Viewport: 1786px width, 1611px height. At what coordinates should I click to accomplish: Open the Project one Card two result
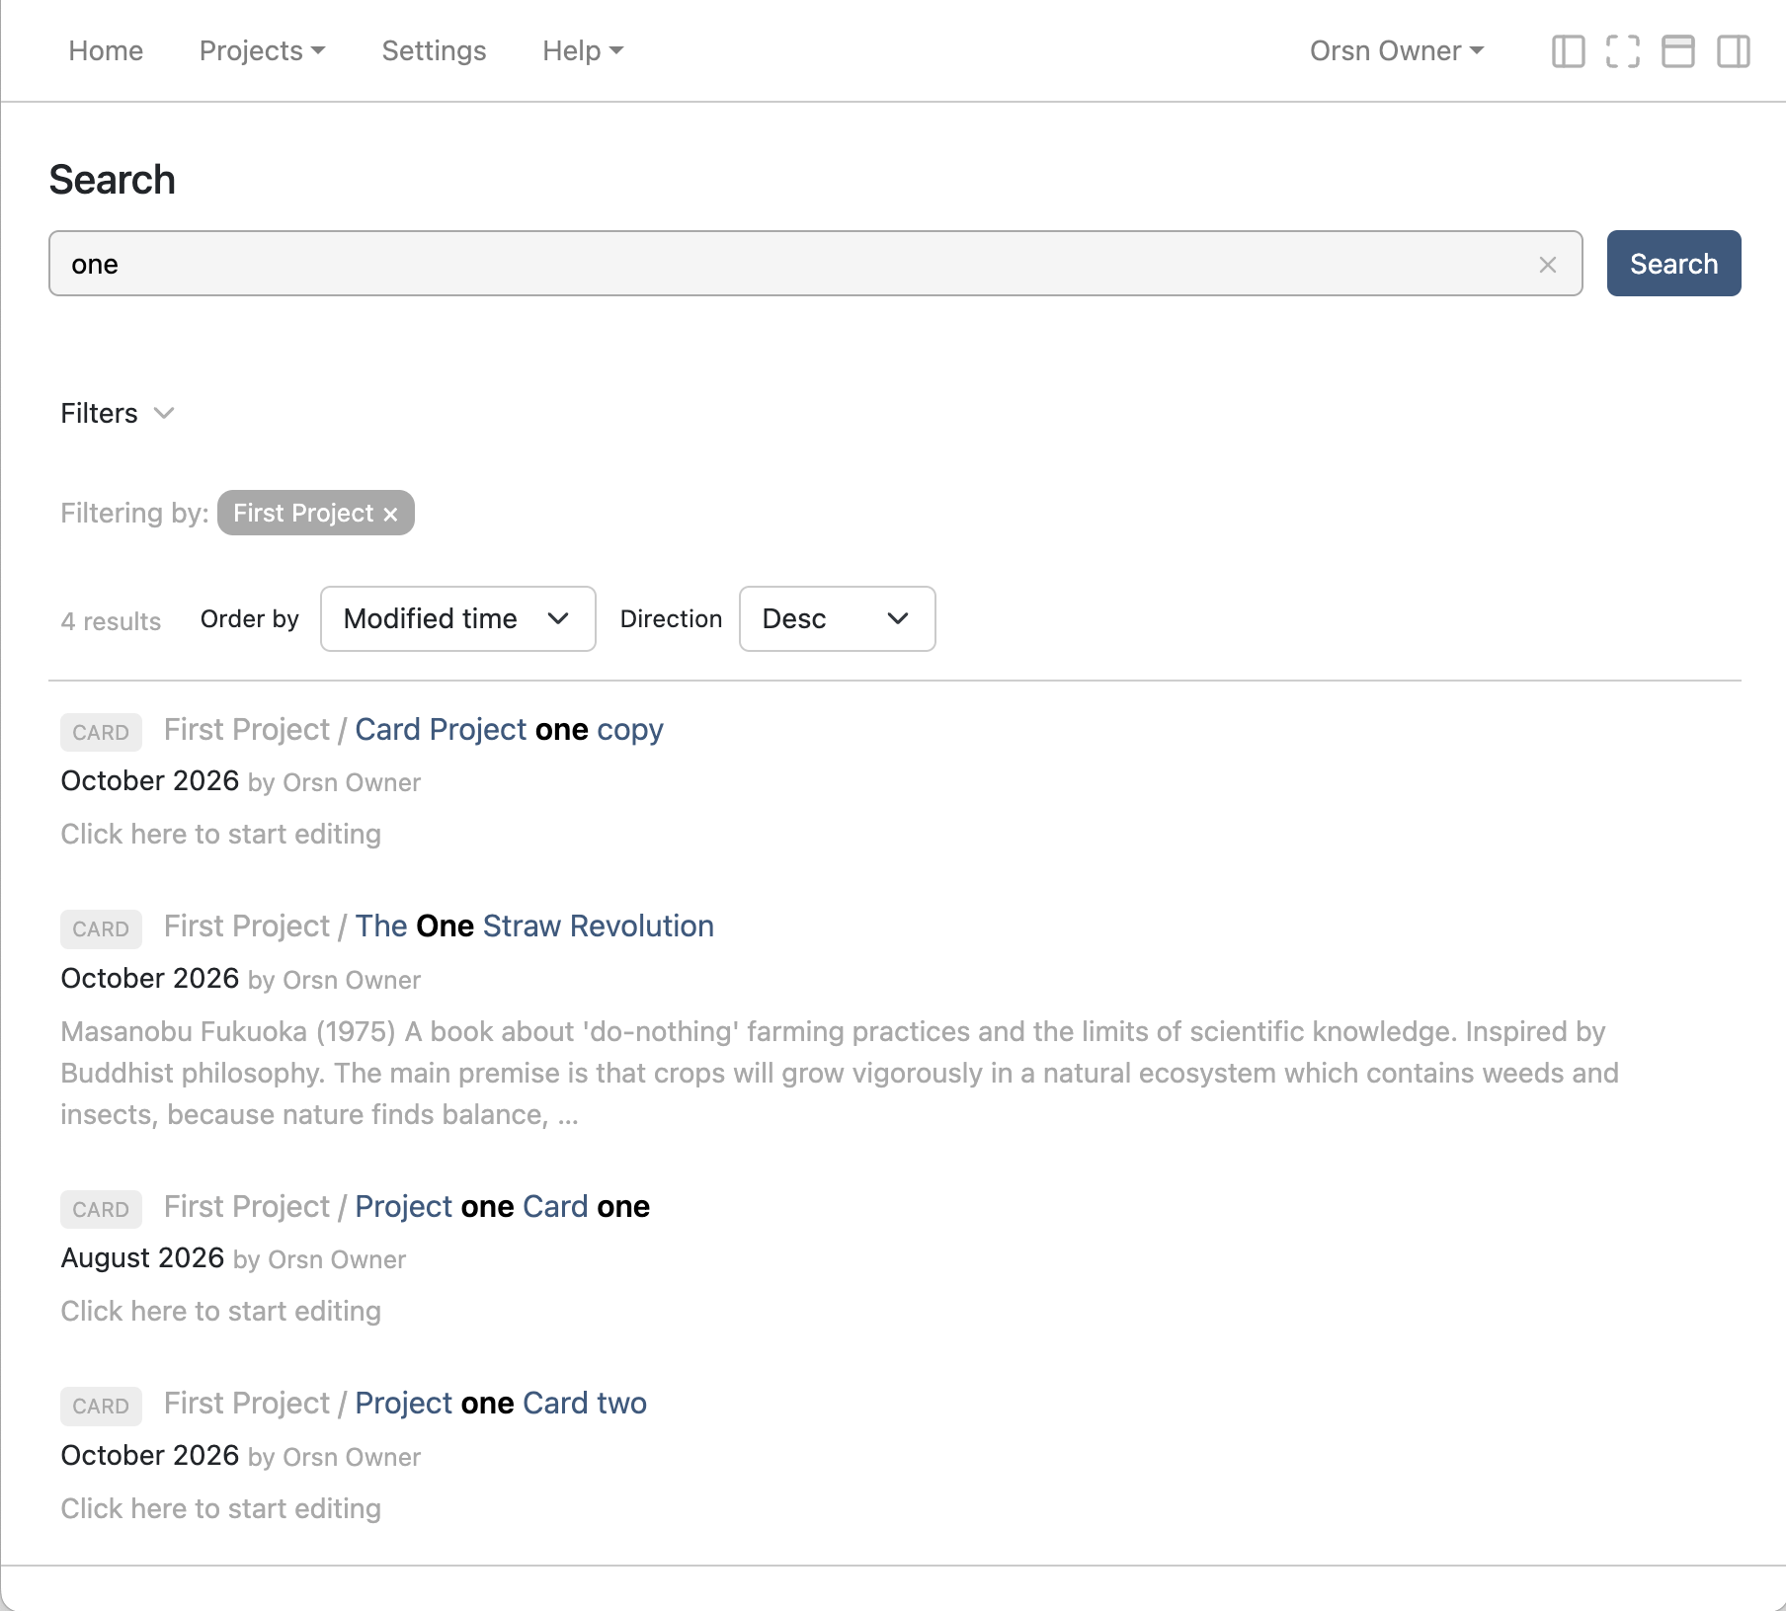[x=501, y=1403]
